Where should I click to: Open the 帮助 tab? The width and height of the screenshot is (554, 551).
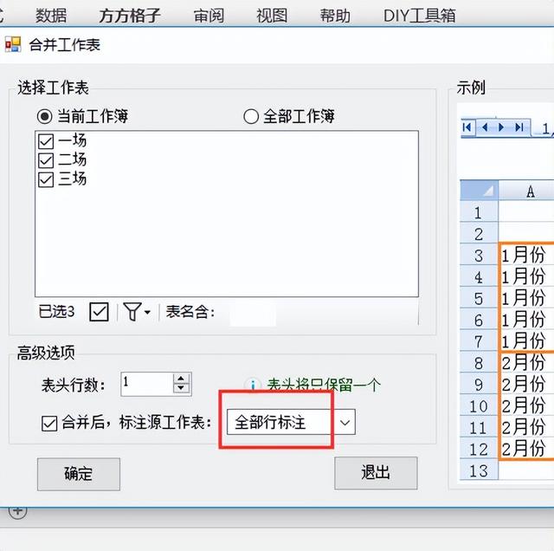tap(335, 16)
